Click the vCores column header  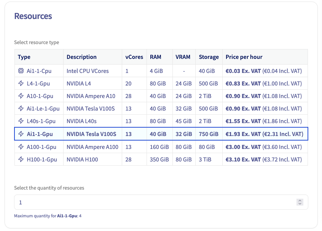tap(134, 57)
